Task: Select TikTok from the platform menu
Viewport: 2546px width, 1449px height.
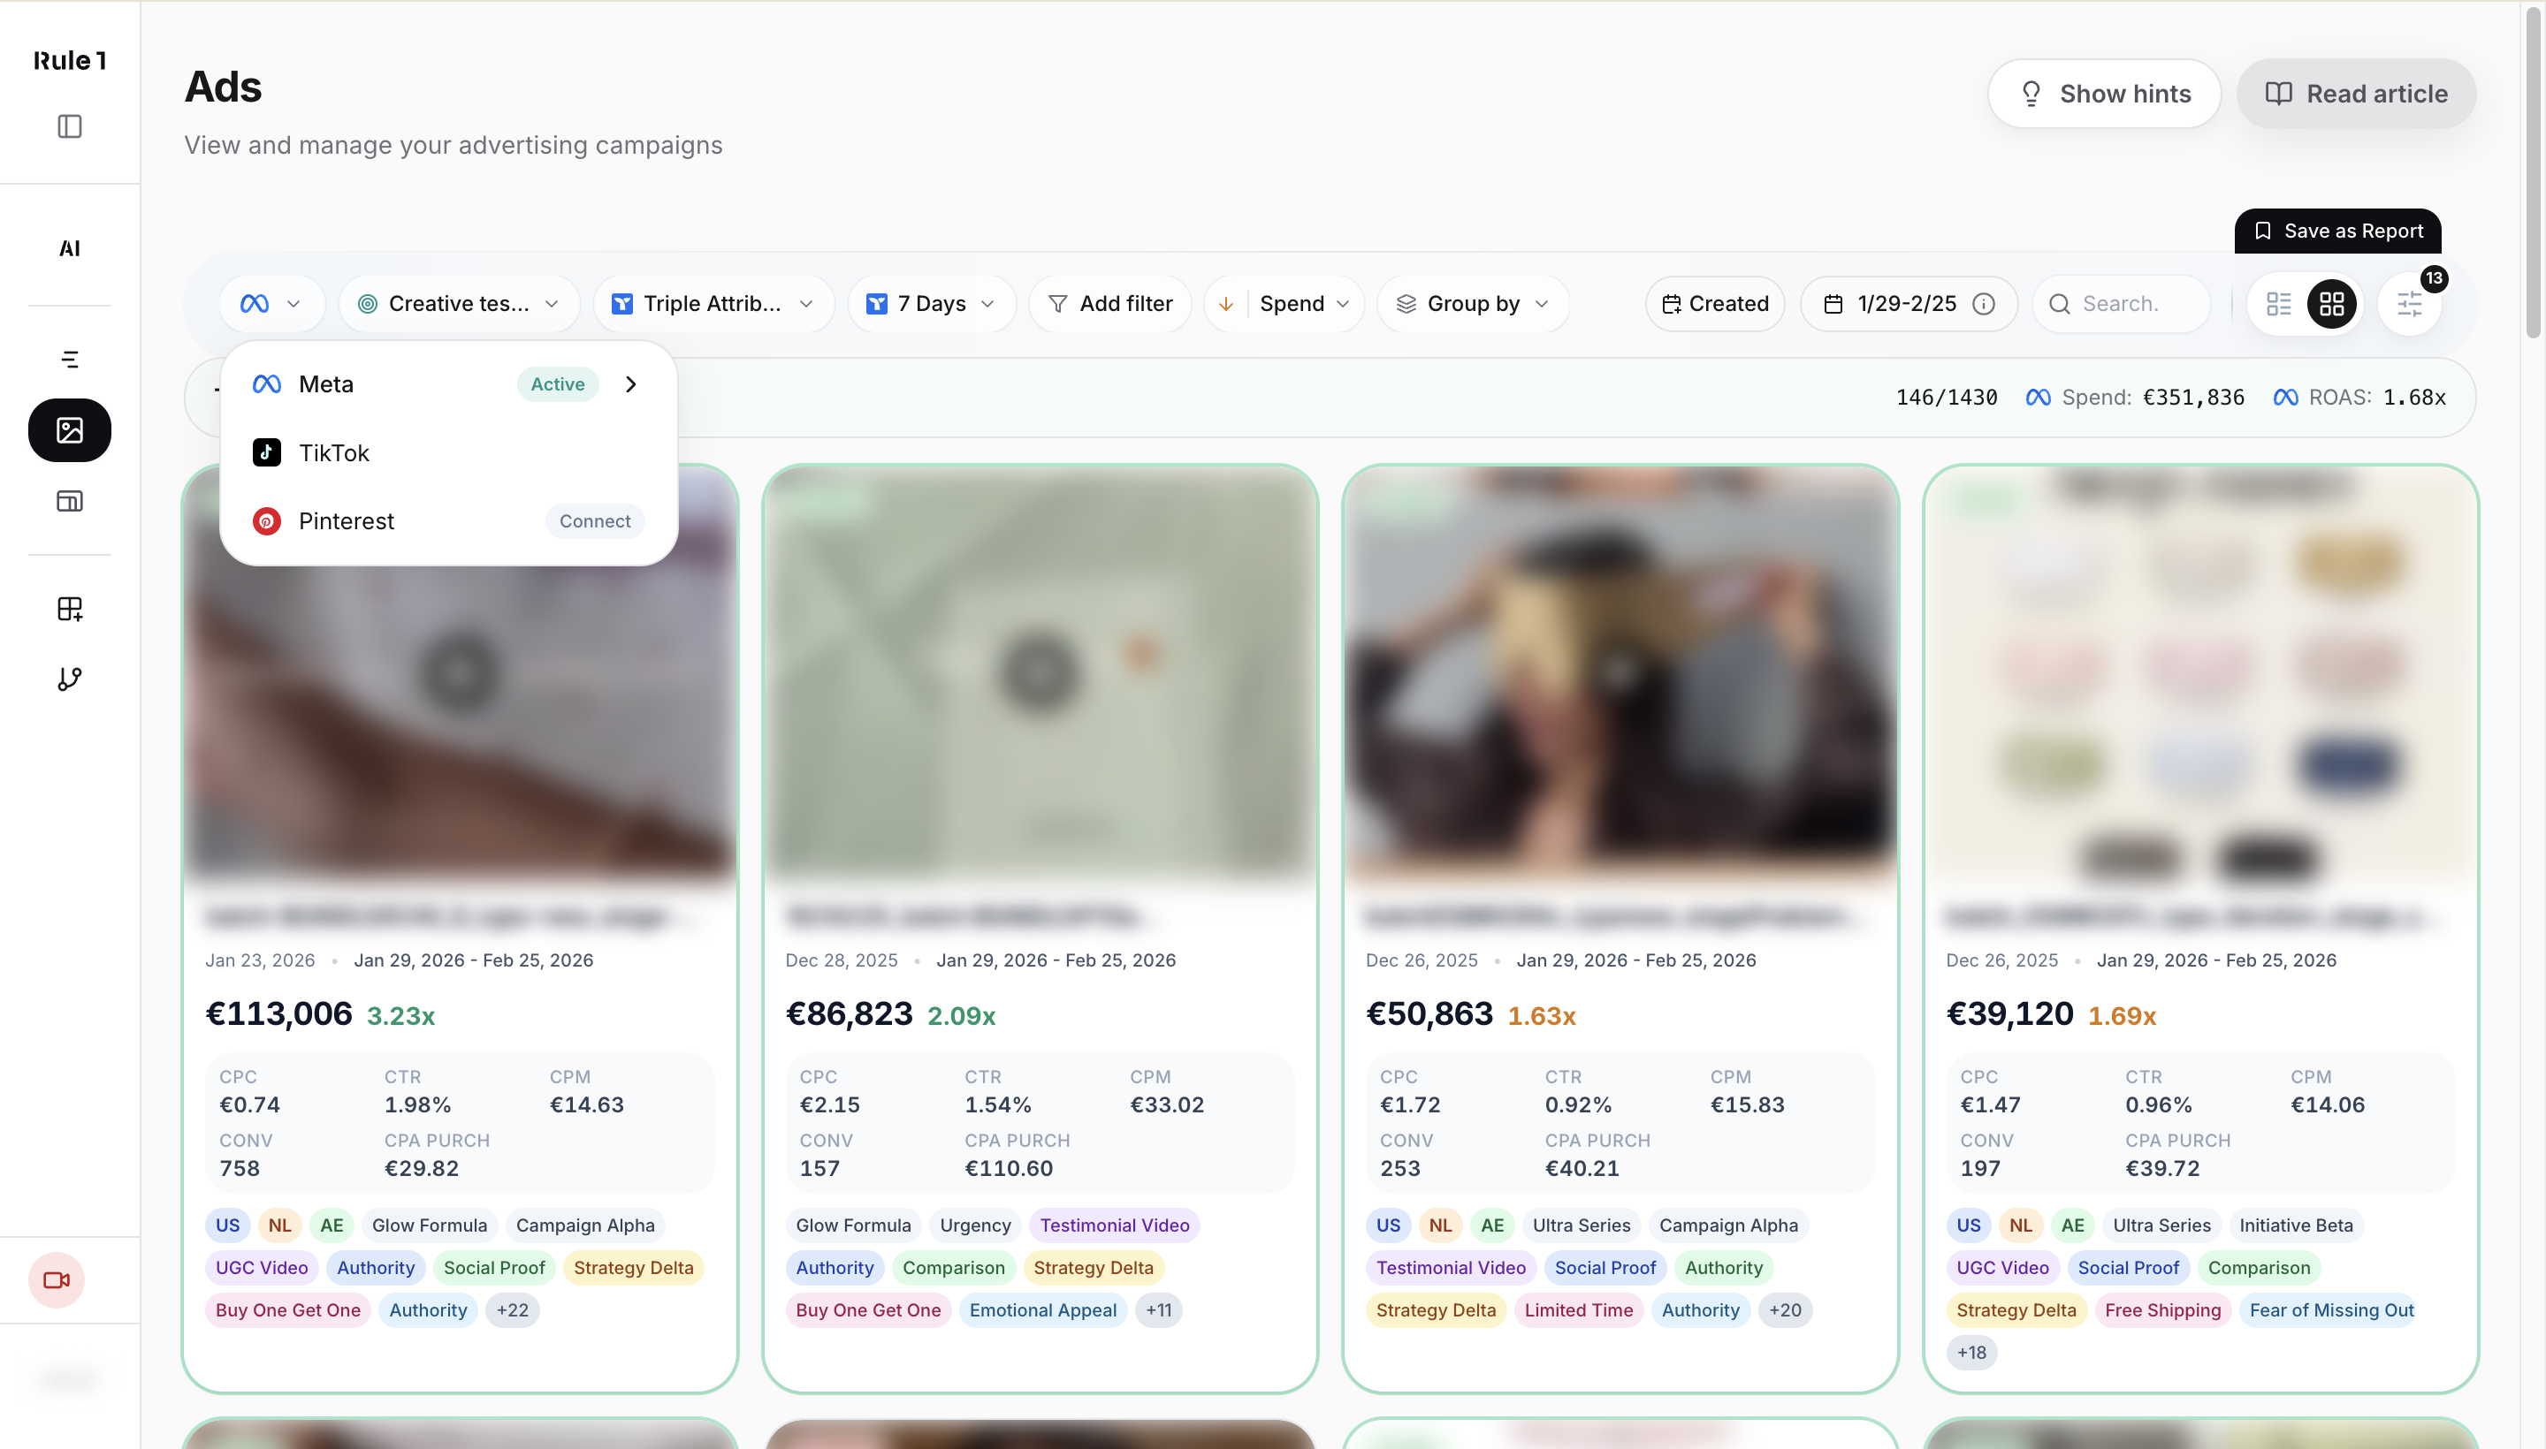Action: click(333, 451)
